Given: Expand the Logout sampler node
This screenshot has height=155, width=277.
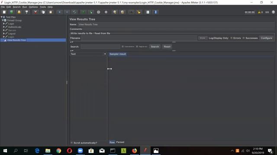Looking at the screenshot, I should pyautogui.click(x=4, y=34).
